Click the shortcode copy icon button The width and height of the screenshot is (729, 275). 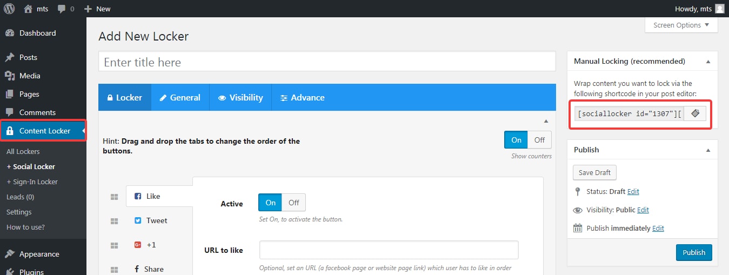pos(695,113)
